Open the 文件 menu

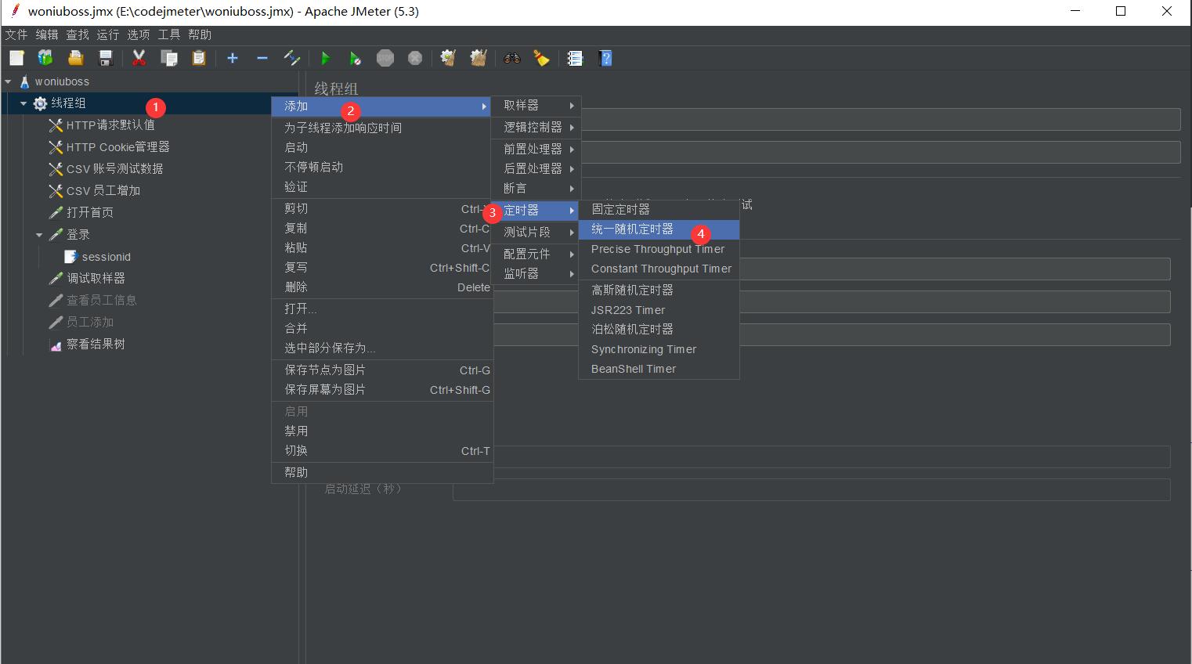click(x=16, y=34)
